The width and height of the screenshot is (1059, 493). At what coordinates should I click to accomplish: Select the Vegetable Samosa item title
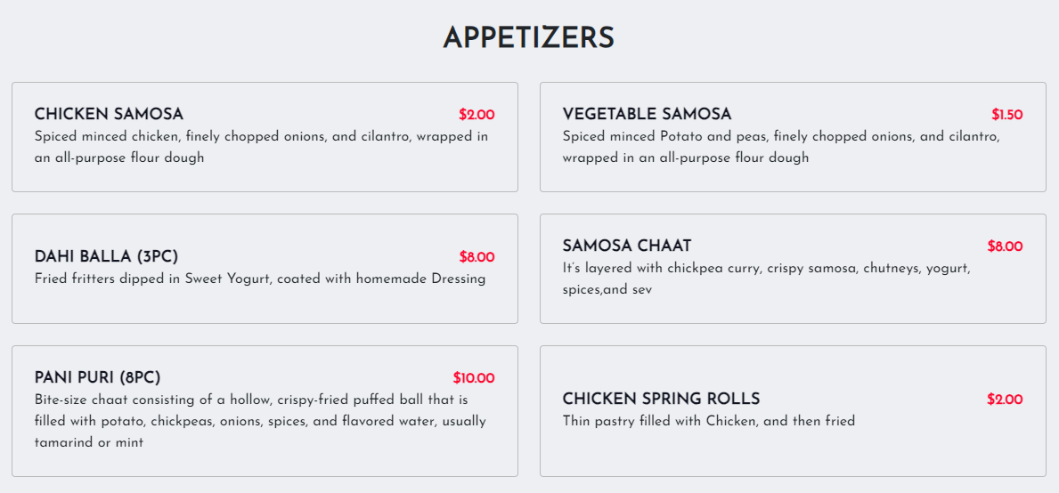coord(647,115)
